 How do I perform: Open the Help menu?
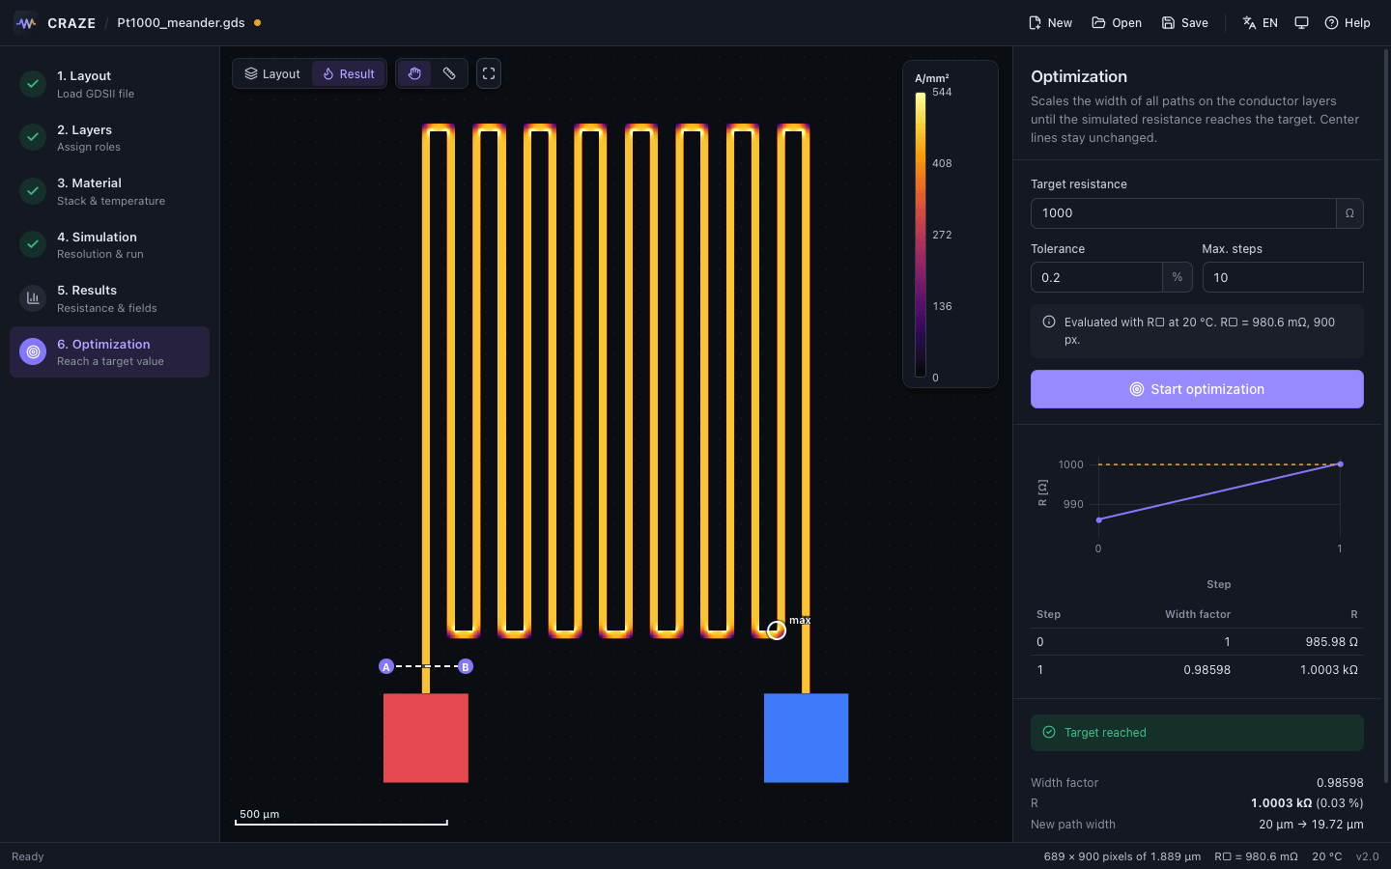(1347, 22)
